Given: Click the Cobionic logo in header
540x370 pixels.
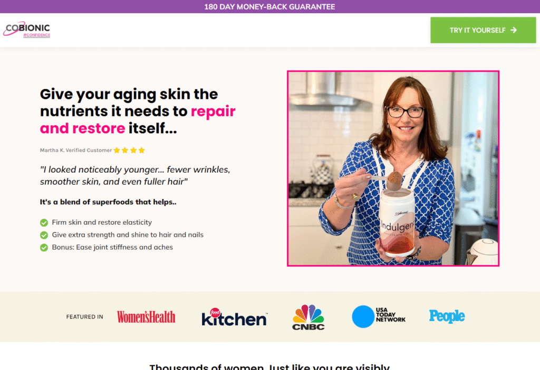Looking at the screenshot, I should click(27, 29).
